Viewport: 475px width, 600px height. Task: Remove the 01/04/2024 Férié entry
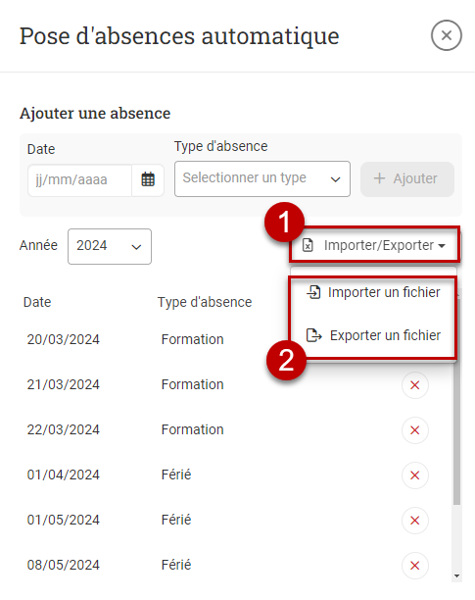pos(415,475)
